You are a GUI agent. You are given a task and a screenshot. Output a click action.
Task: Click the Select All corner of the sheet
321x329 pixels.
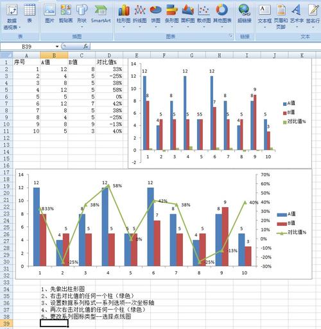[6, 55]
